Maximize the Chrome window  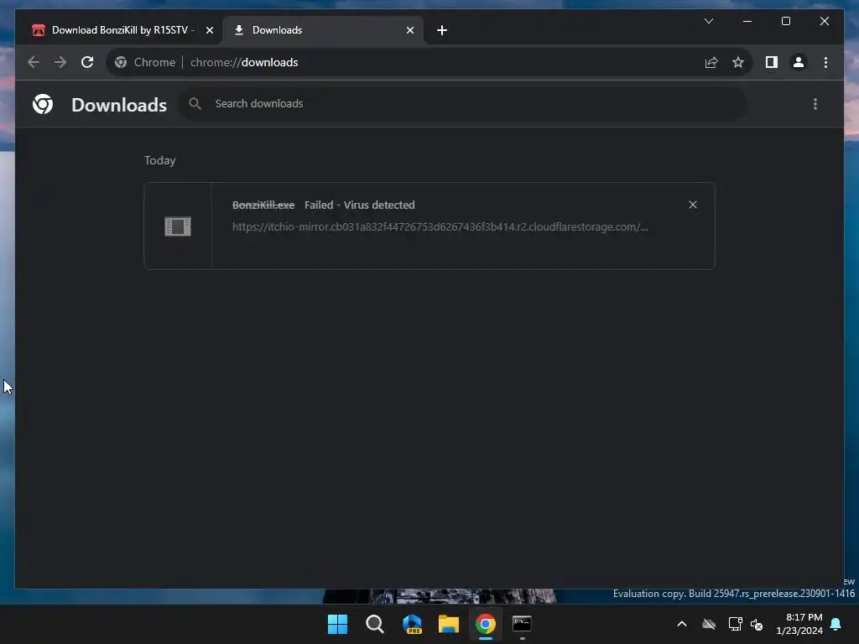click(785, 21)
